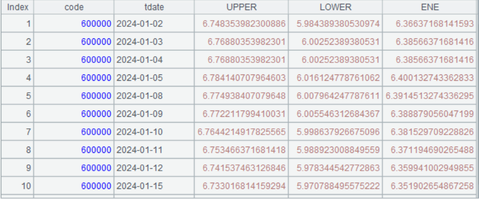Select row index 5 cell
The image size is (479, 199).
click(x=17, y=96)
